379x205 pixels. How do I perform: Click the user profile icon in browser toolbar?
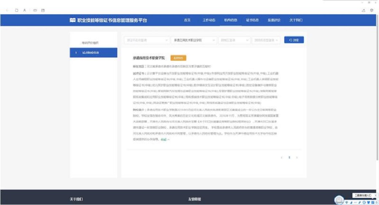tap(24, 10)
